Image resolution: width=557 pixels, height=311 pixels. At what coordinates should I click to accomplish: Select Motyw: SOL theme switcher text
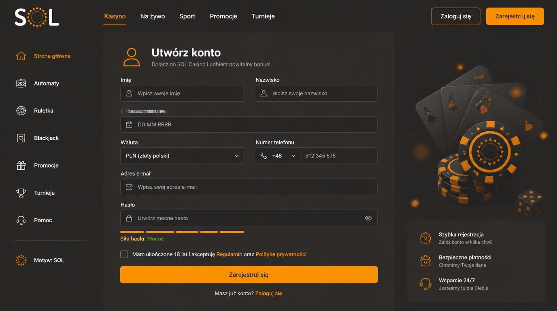[49, 260]
